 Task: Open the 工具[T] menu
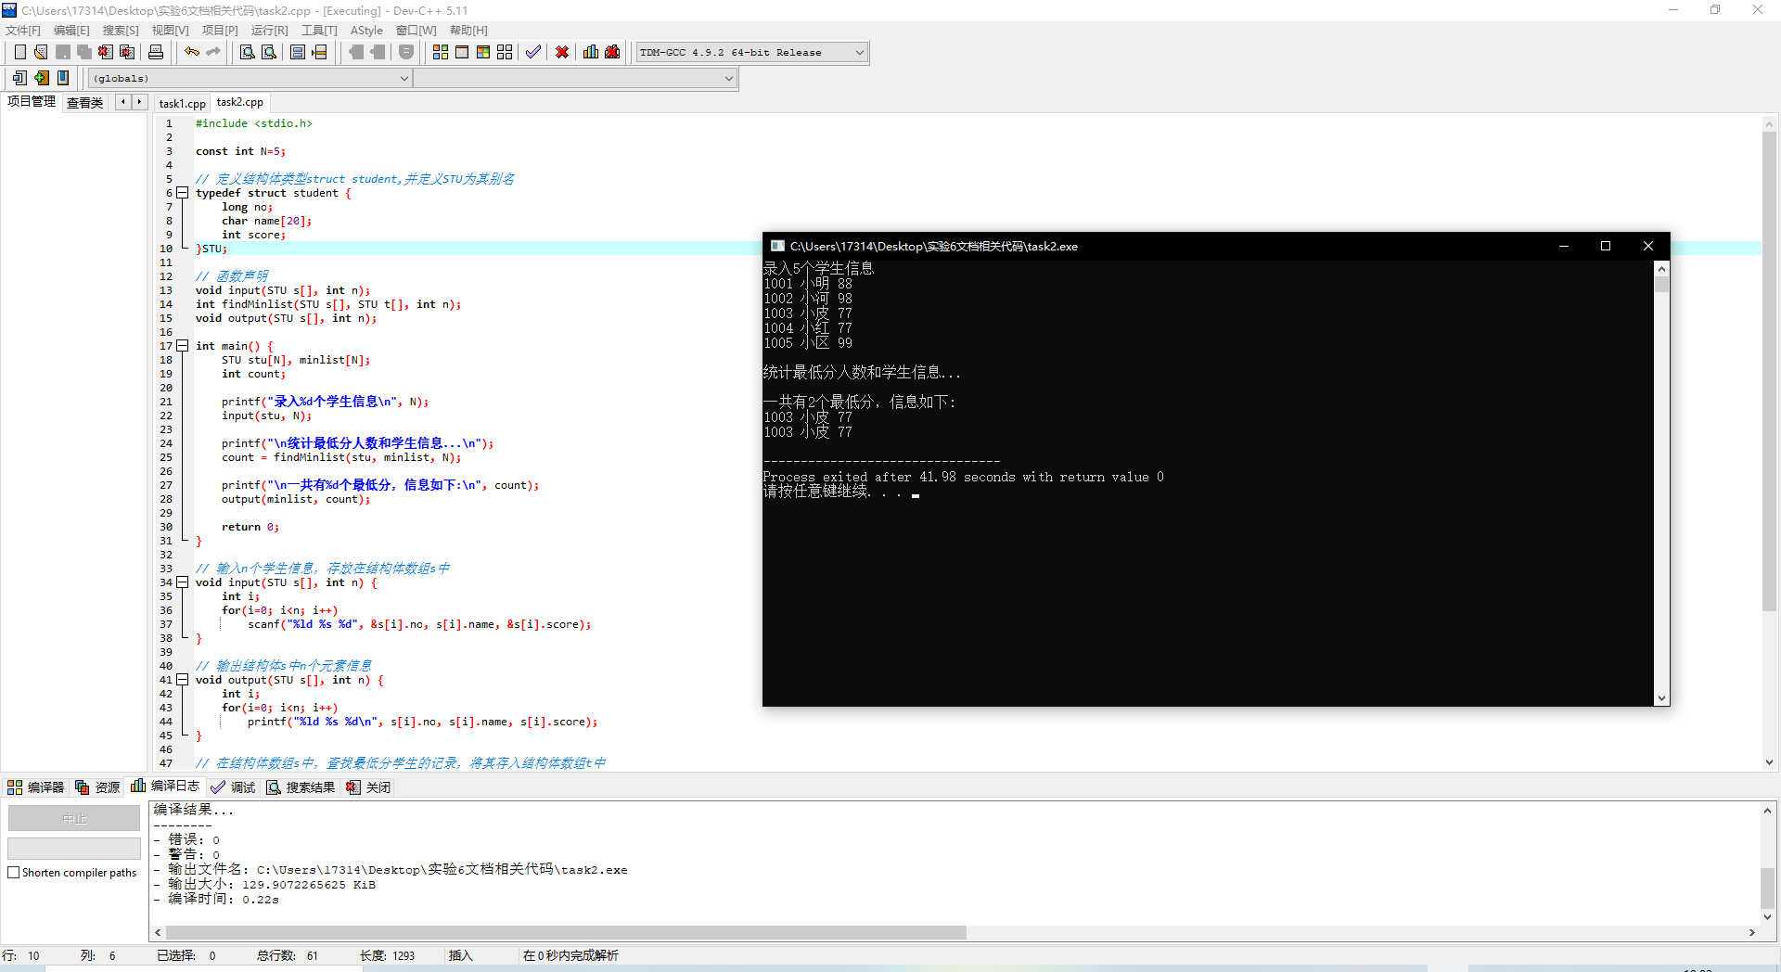point(319,31)
